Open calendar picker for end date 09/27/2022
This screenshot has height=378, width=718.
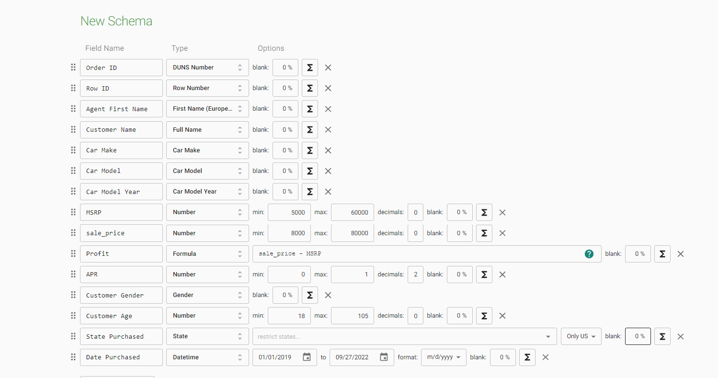[384, 357]
